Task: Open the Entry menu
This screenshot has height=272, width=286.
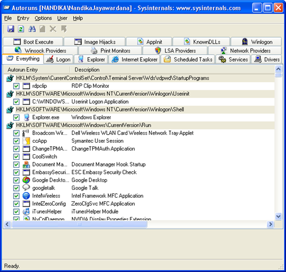Action: (23, 18)
